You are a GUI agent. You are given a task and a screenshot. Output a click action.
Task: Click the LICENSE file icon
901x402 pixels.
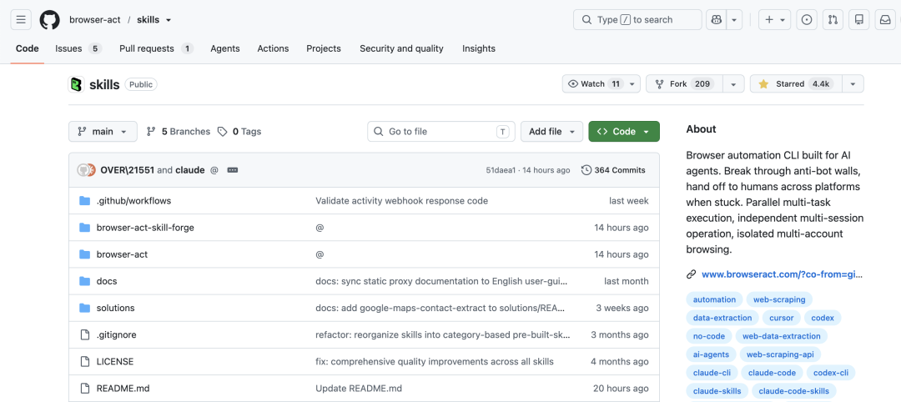(85, 361)
